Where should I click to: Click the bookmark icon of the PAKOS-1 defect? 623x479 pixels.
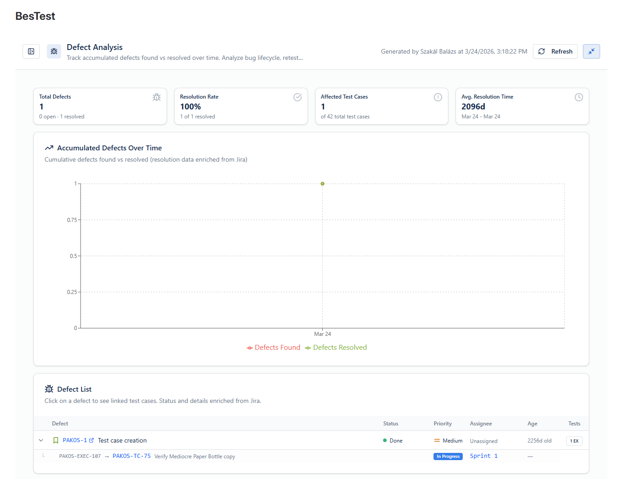click(x=56, y=440)
